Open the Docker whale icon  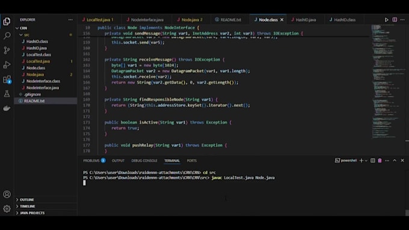point(7,108)
